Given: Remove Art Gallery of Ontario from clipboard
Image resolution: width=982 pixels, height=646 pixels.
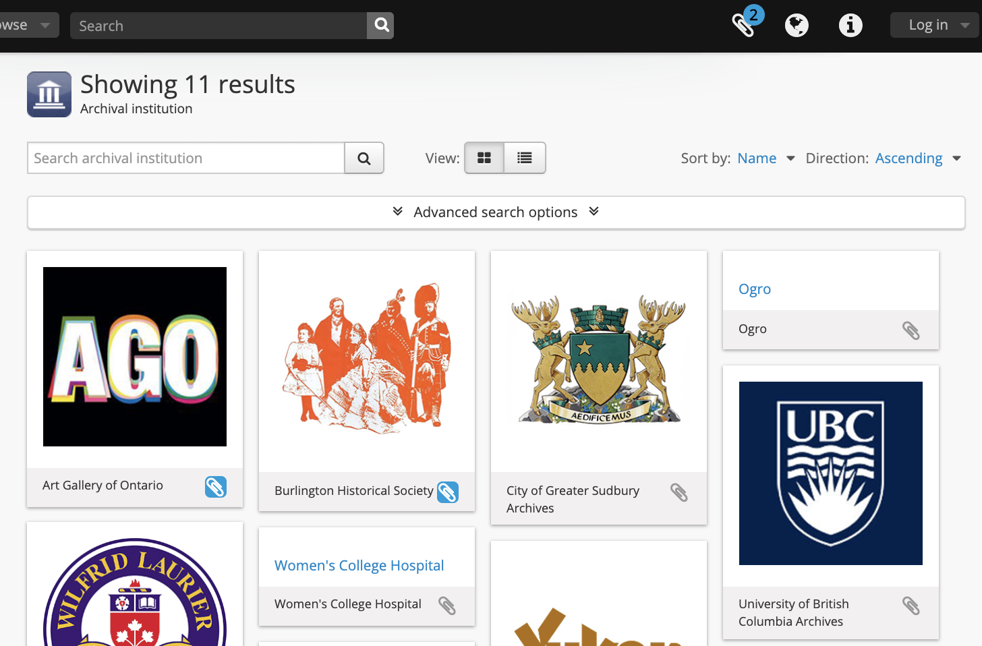Looking at the screenshot, I should coord(216,487).
